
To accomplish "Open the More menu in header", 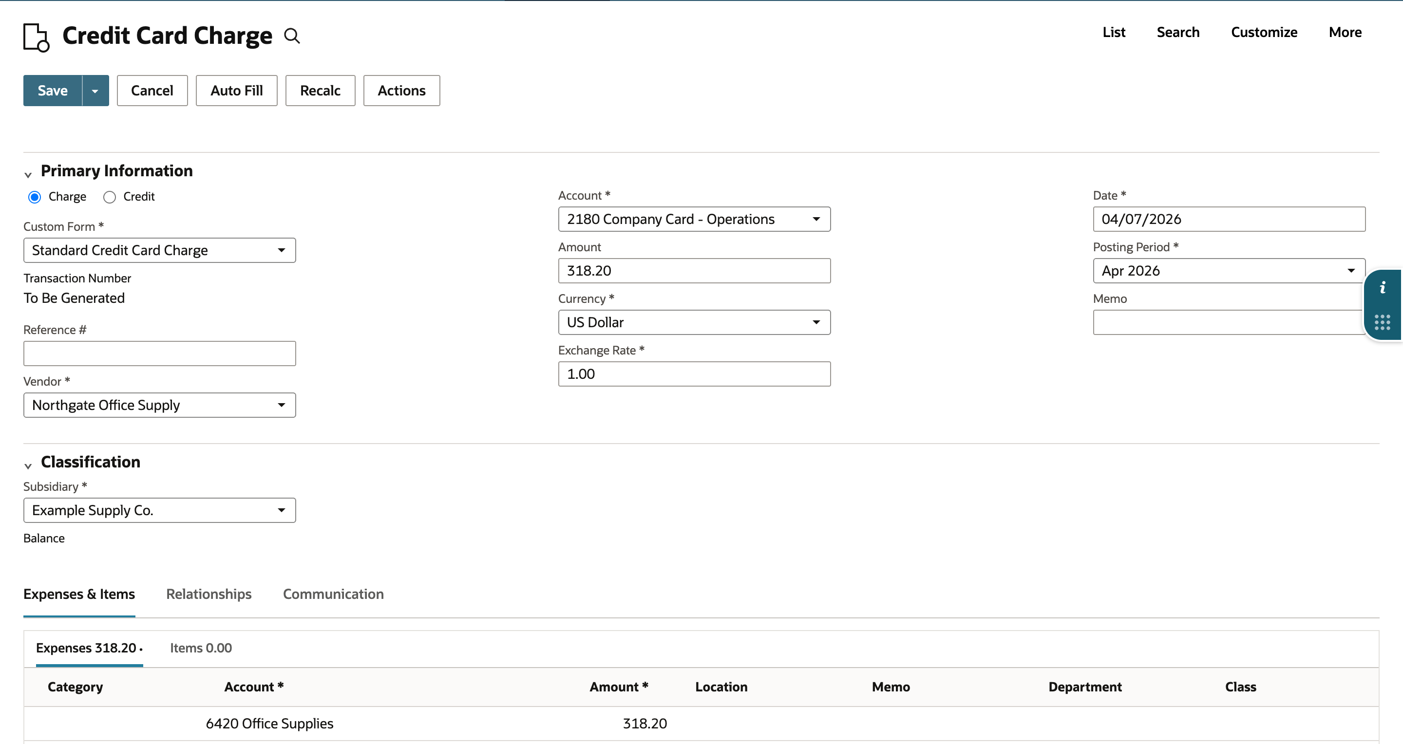I will point(1345,32).
